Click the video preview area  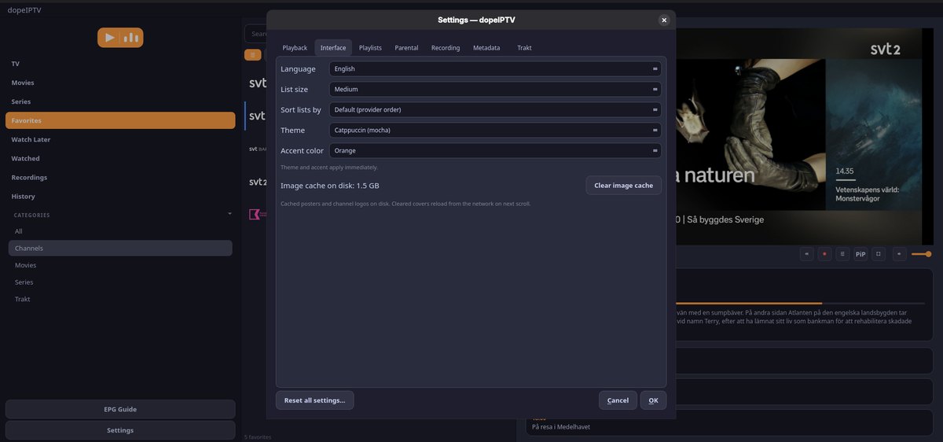point(803,135)
